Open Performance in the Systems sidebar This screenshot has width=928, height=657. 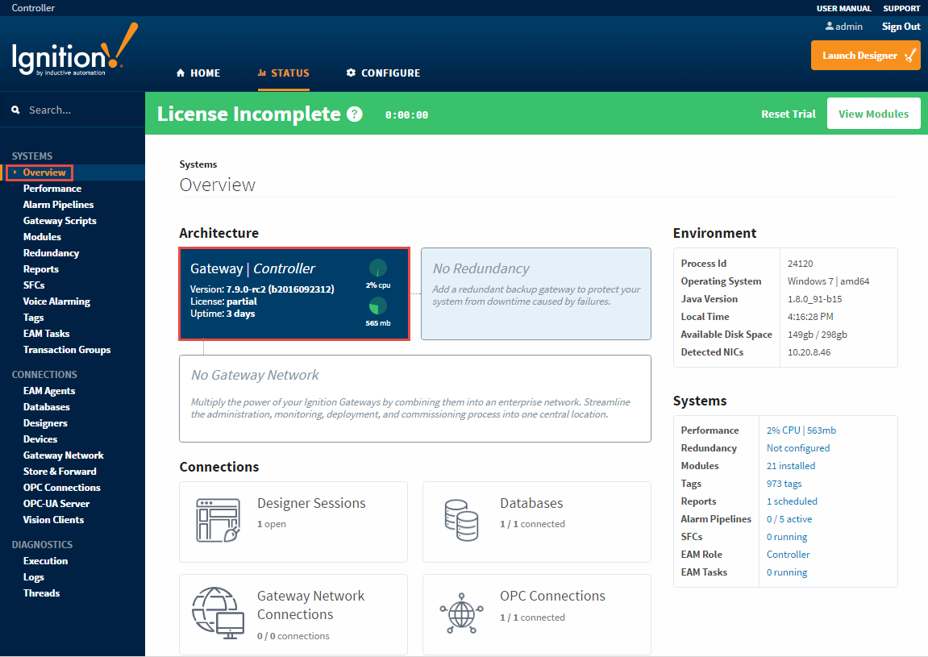(52, 189)
